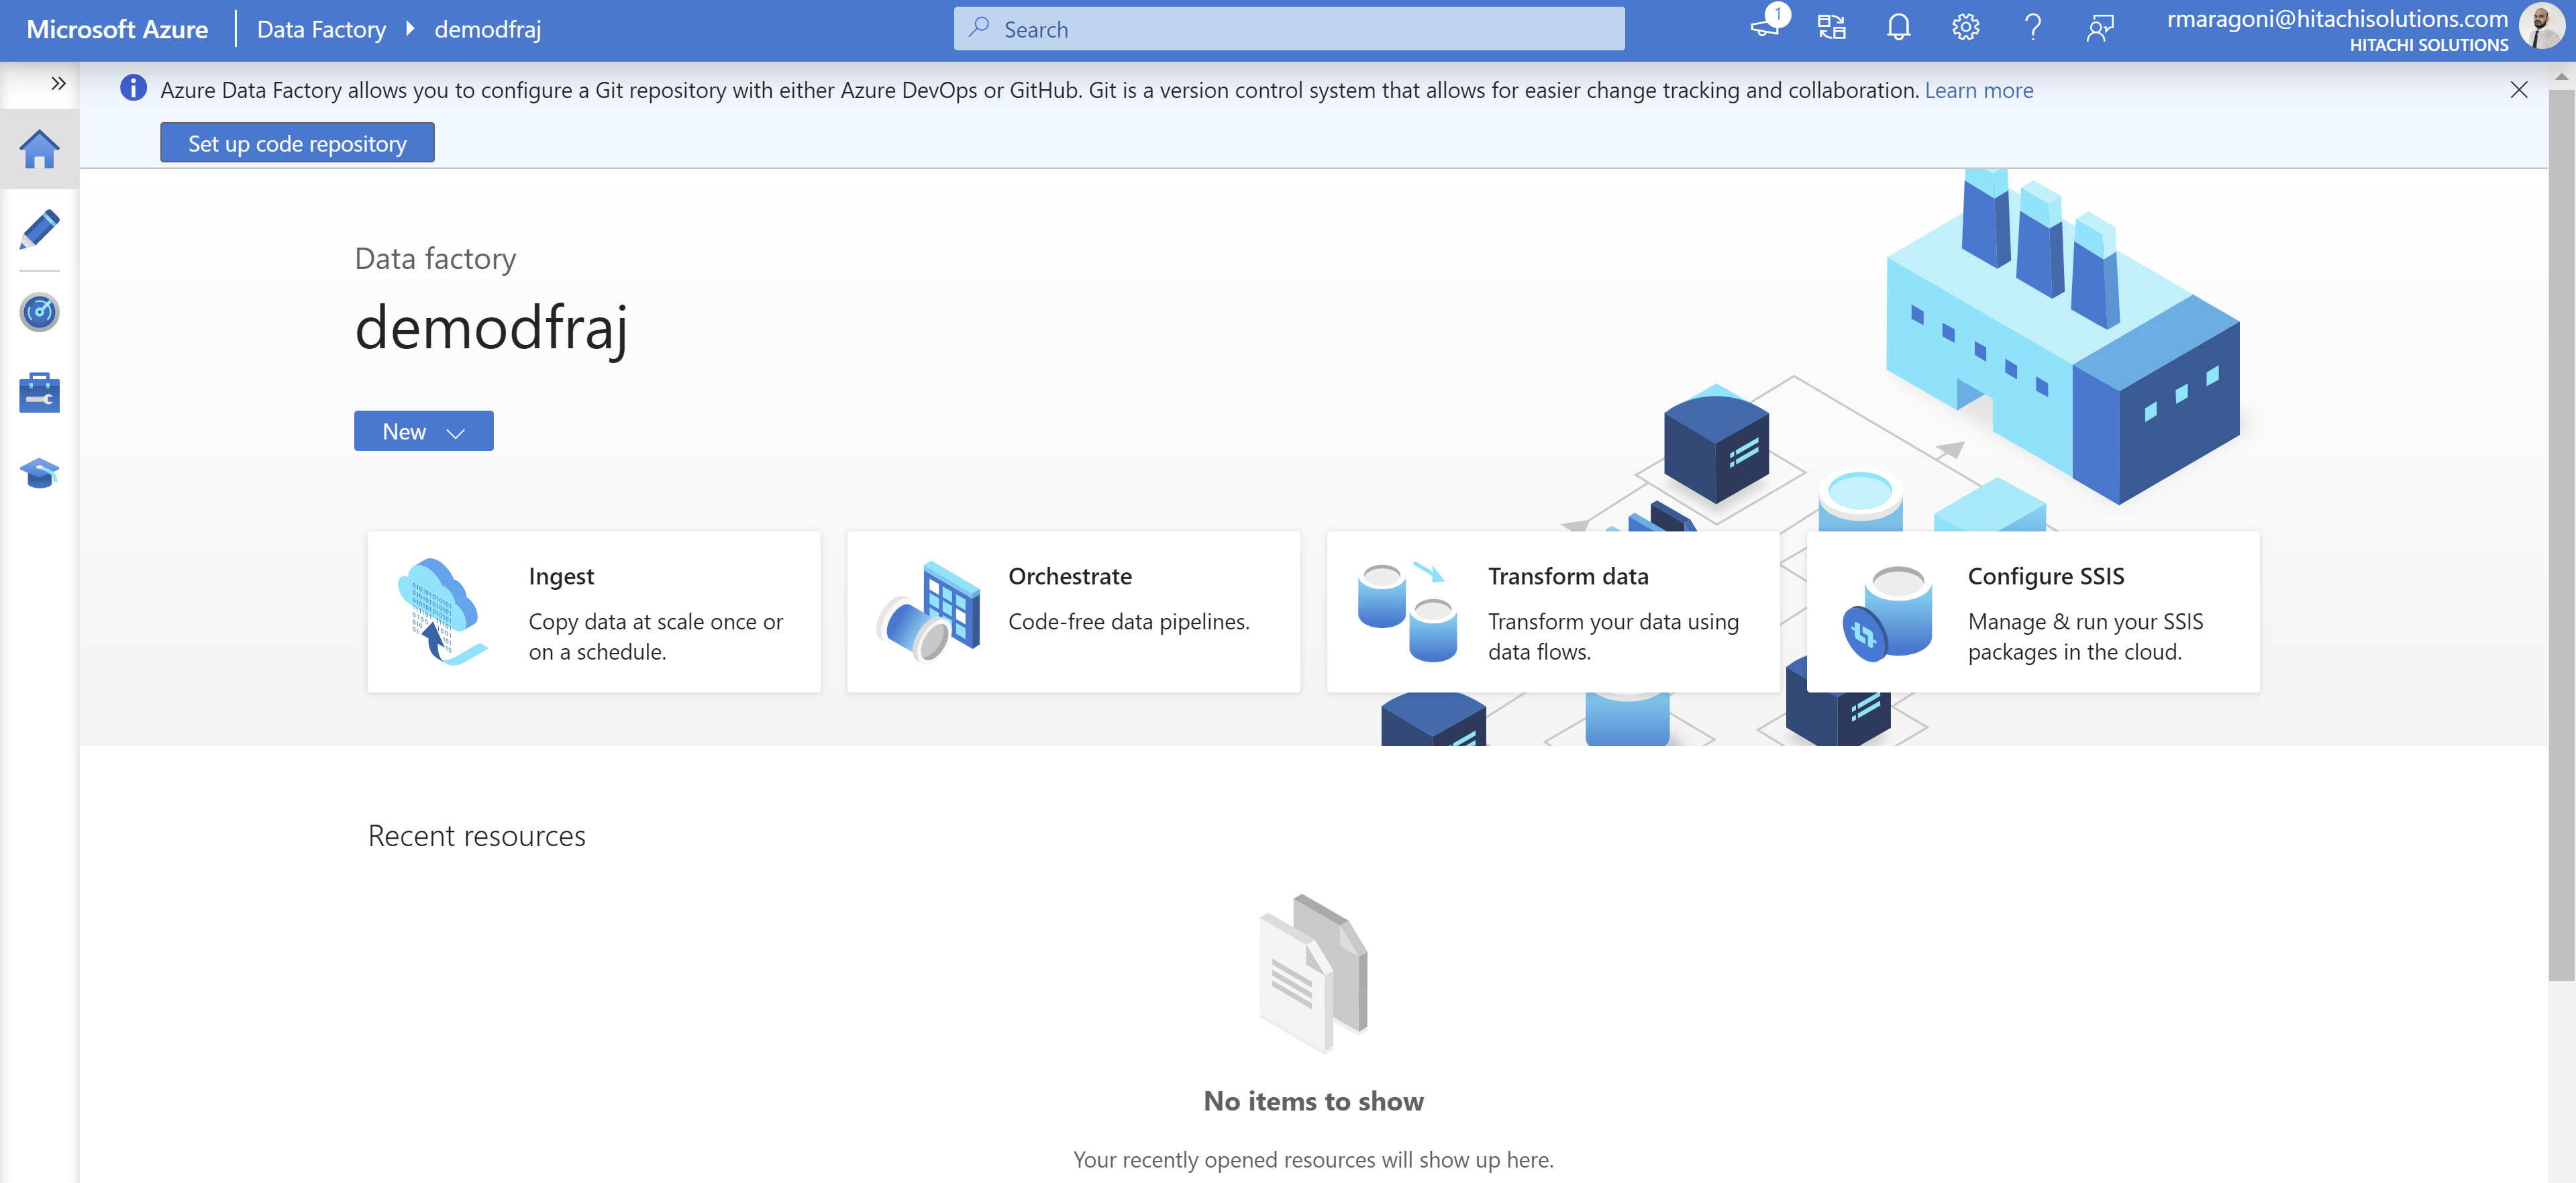Screen dimensions: 2576x1183
Task: Click the Microsoft Azure logo text
Action: coord(117,29)
